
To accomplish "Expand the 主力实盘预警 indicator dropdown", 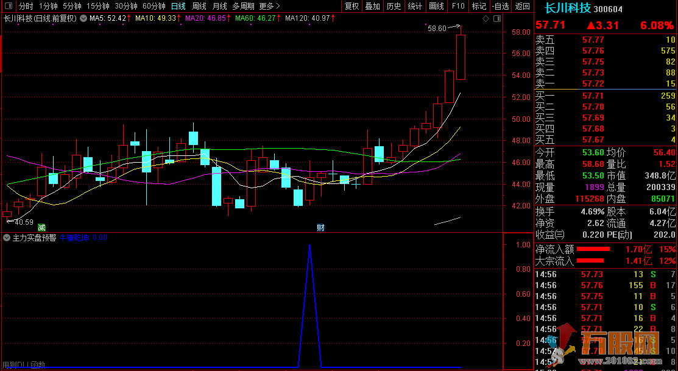I will (x=7, y=238).
